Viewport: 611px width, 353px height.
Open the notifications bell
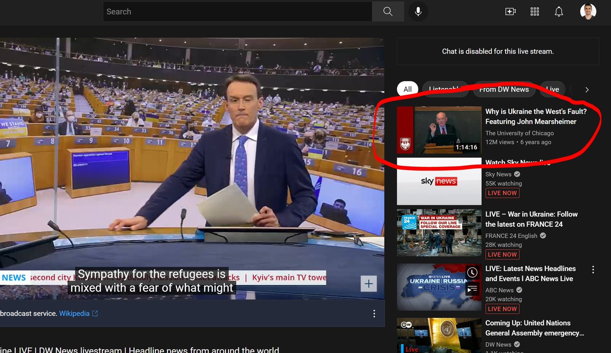pos(559,11)
